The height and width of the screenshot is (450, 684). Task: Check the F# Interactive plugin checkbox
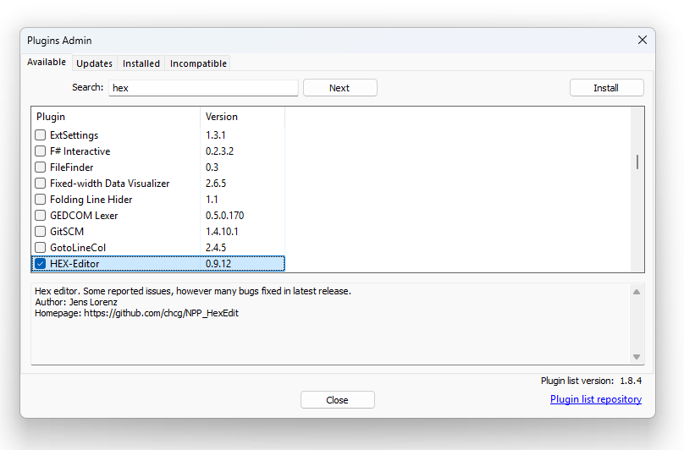click(x=40, y=151)
